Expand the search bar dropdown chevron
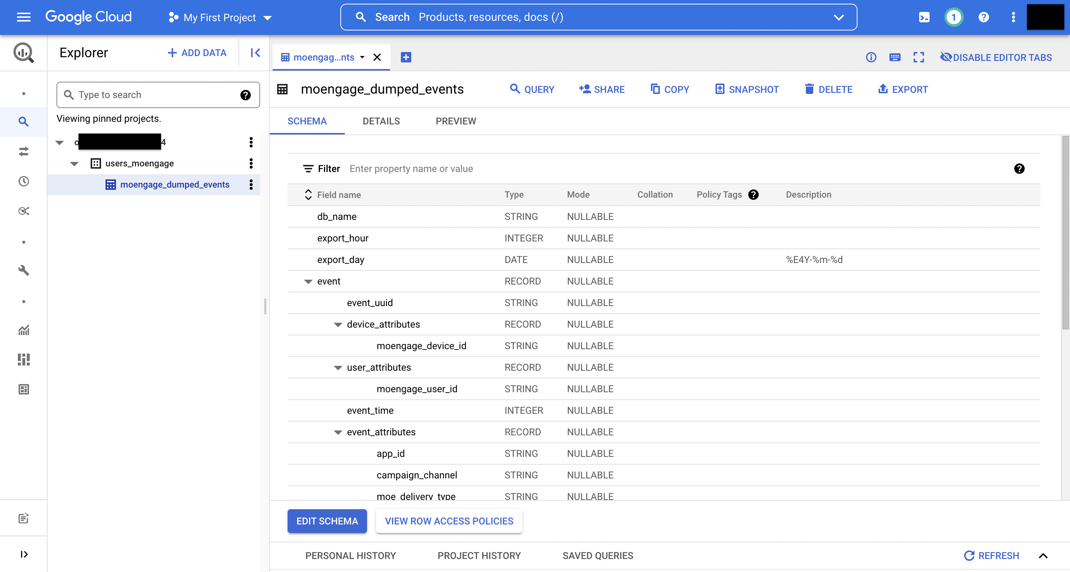Screen dimensions: 1070x572 pos(839,17)
